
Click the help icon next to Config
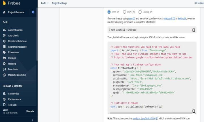click(151, 12)
